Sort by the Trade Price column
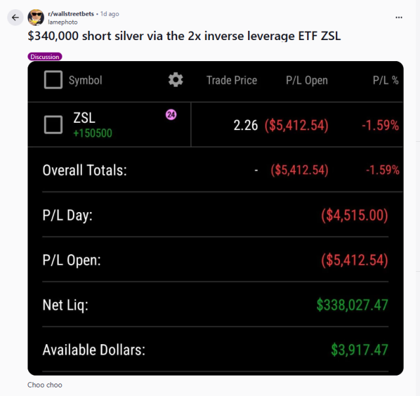This screenshot has width=420, height=396. [232, 80]
